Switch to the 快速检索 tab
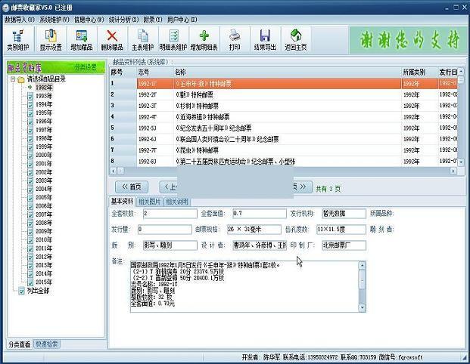 click(47, 344)
